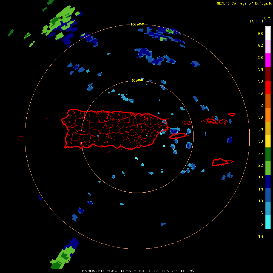Select the 42 legend value
The width and height of the screenshot is (273, 273).
tap(261, 105)
